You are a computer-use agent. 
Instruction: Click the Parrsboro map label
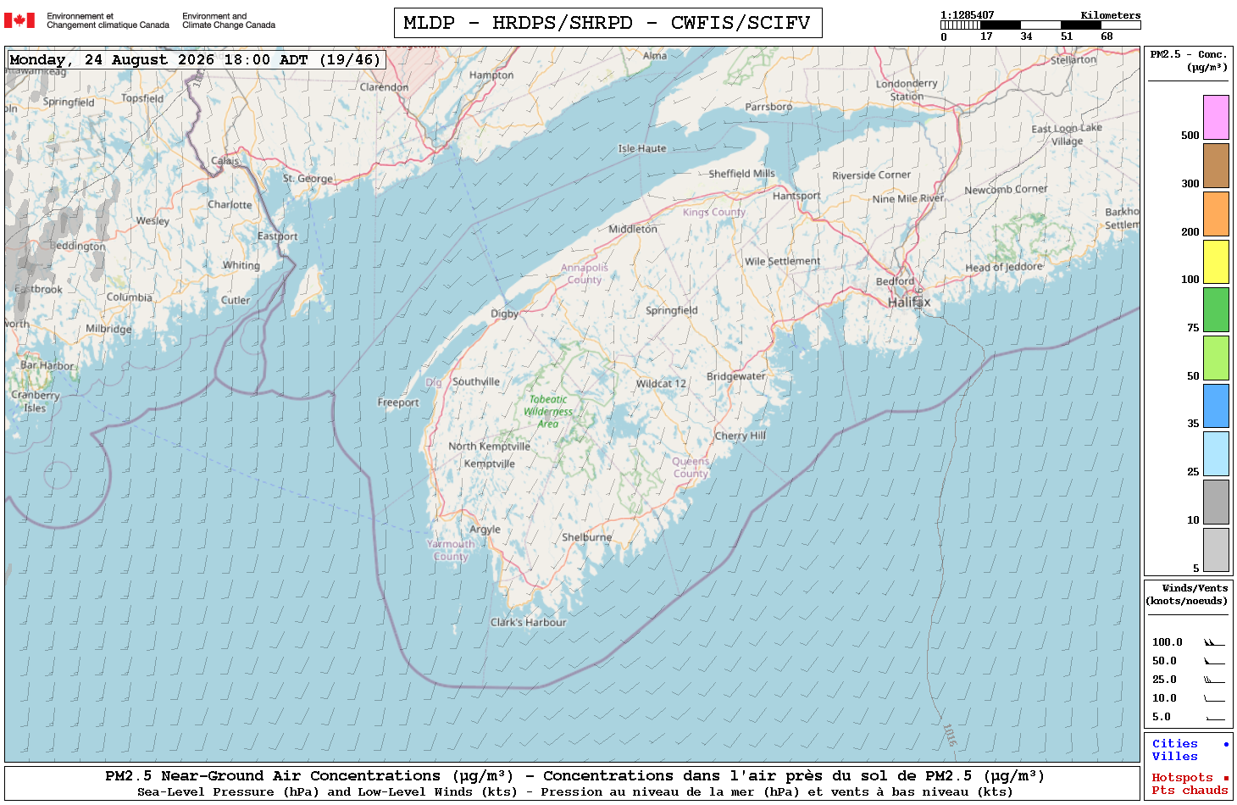coord(768,107)
